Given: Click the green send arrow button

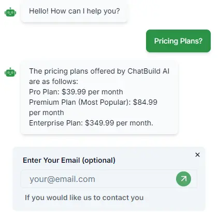Looking at the screenshot, I should (183, 179).
